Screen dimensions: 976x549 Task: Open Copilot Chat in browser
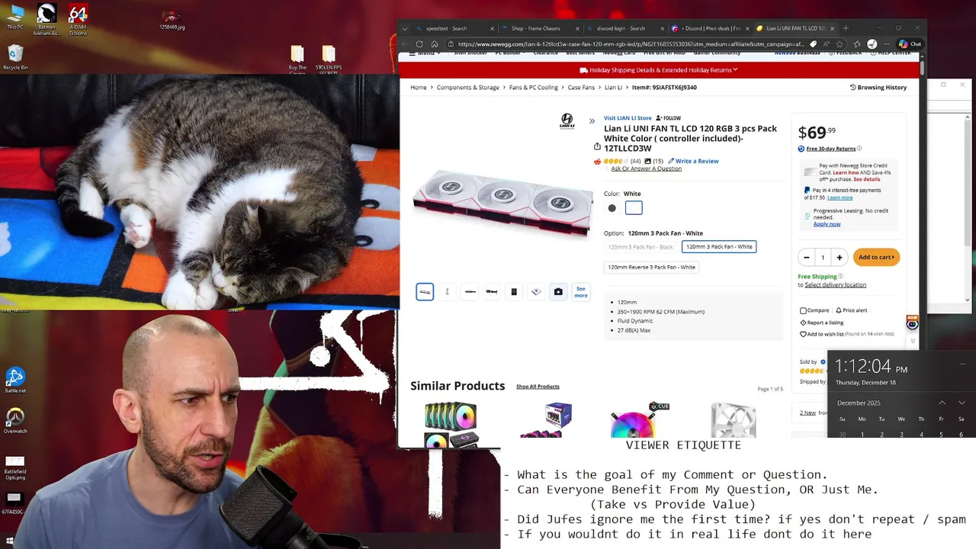tap(910, 44)
